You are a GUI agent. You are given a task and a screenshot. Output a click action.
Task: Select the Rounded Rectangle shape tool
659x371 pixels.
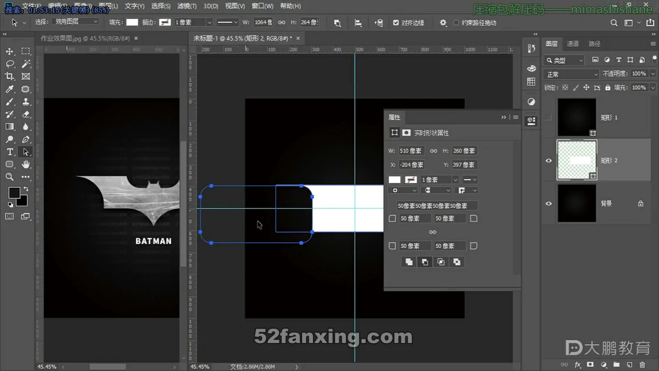click(9, 164)
